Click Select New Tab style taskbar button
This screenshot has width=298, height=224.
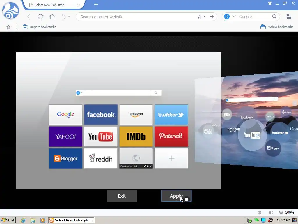pos(71,220)
